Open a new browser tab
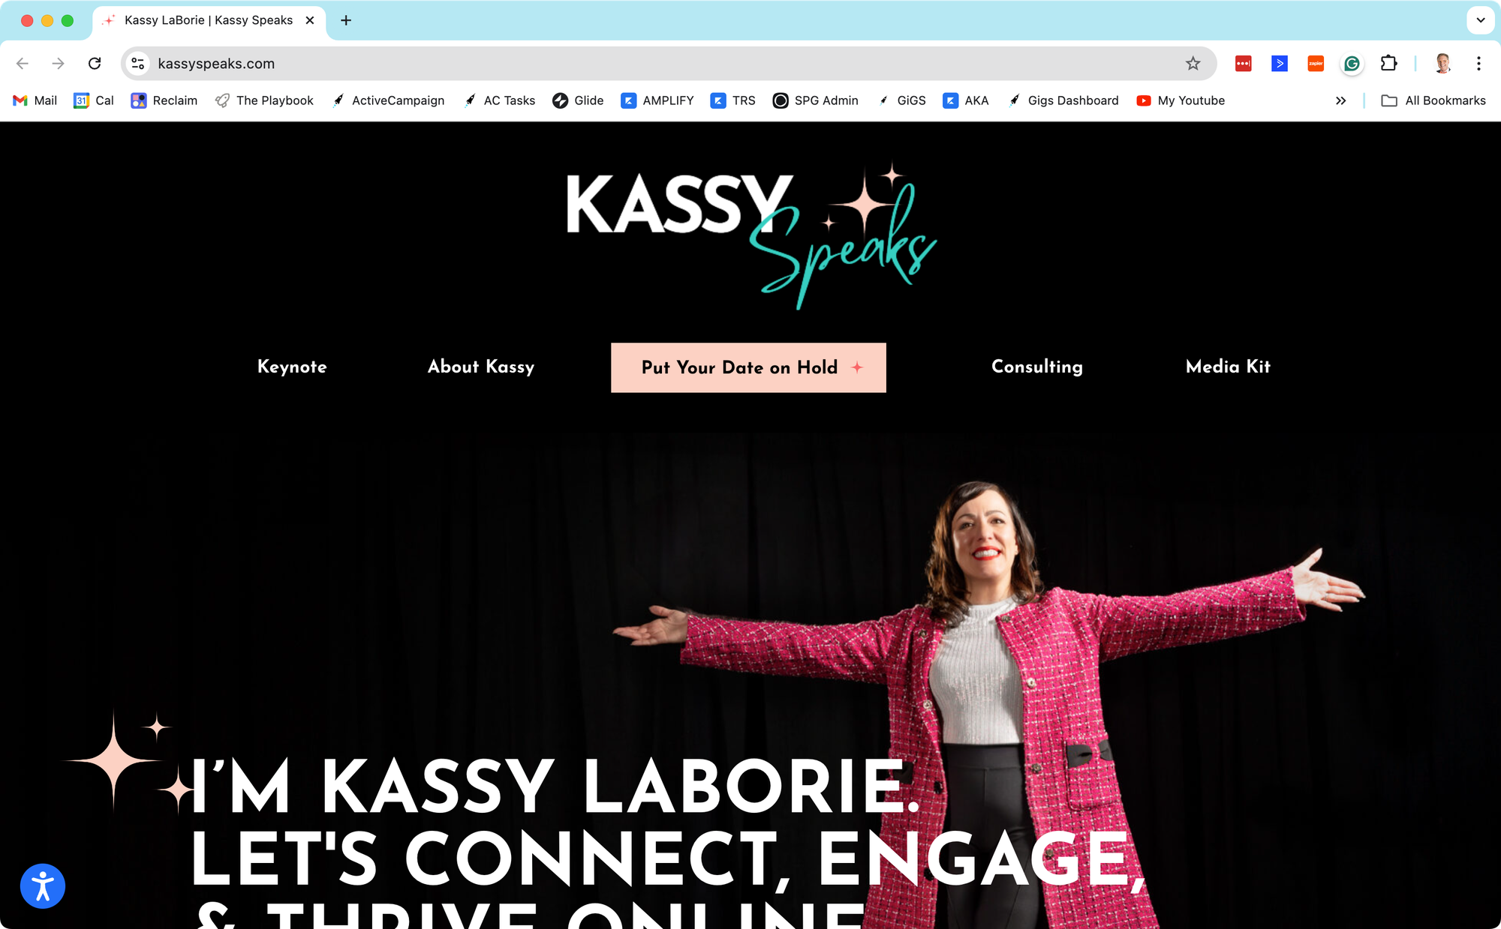The image size is (1501, 929). [x=346, y=20]
